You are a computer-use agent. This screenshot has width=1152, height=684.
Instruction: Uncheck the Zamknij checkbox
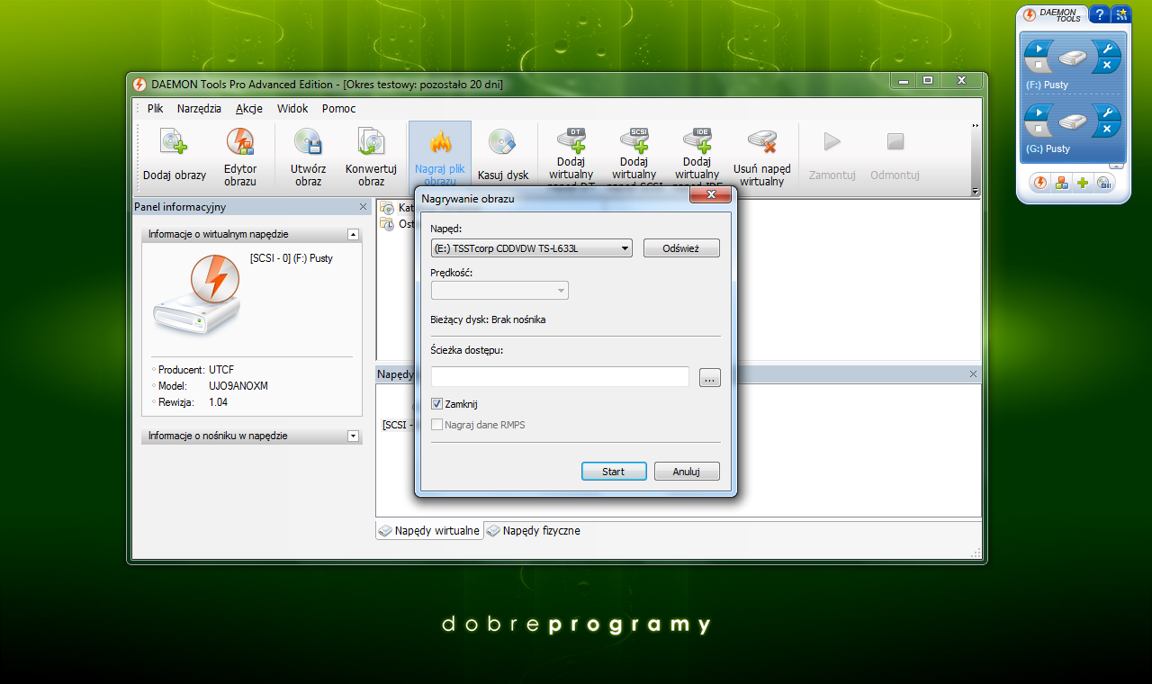pyautogui.click(x=437, y=404)
